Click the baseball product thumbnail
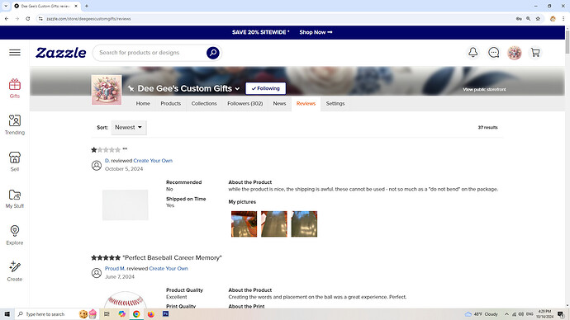This screenshot has height=320, width=570. pyautogui.click(x=125, y=300)
